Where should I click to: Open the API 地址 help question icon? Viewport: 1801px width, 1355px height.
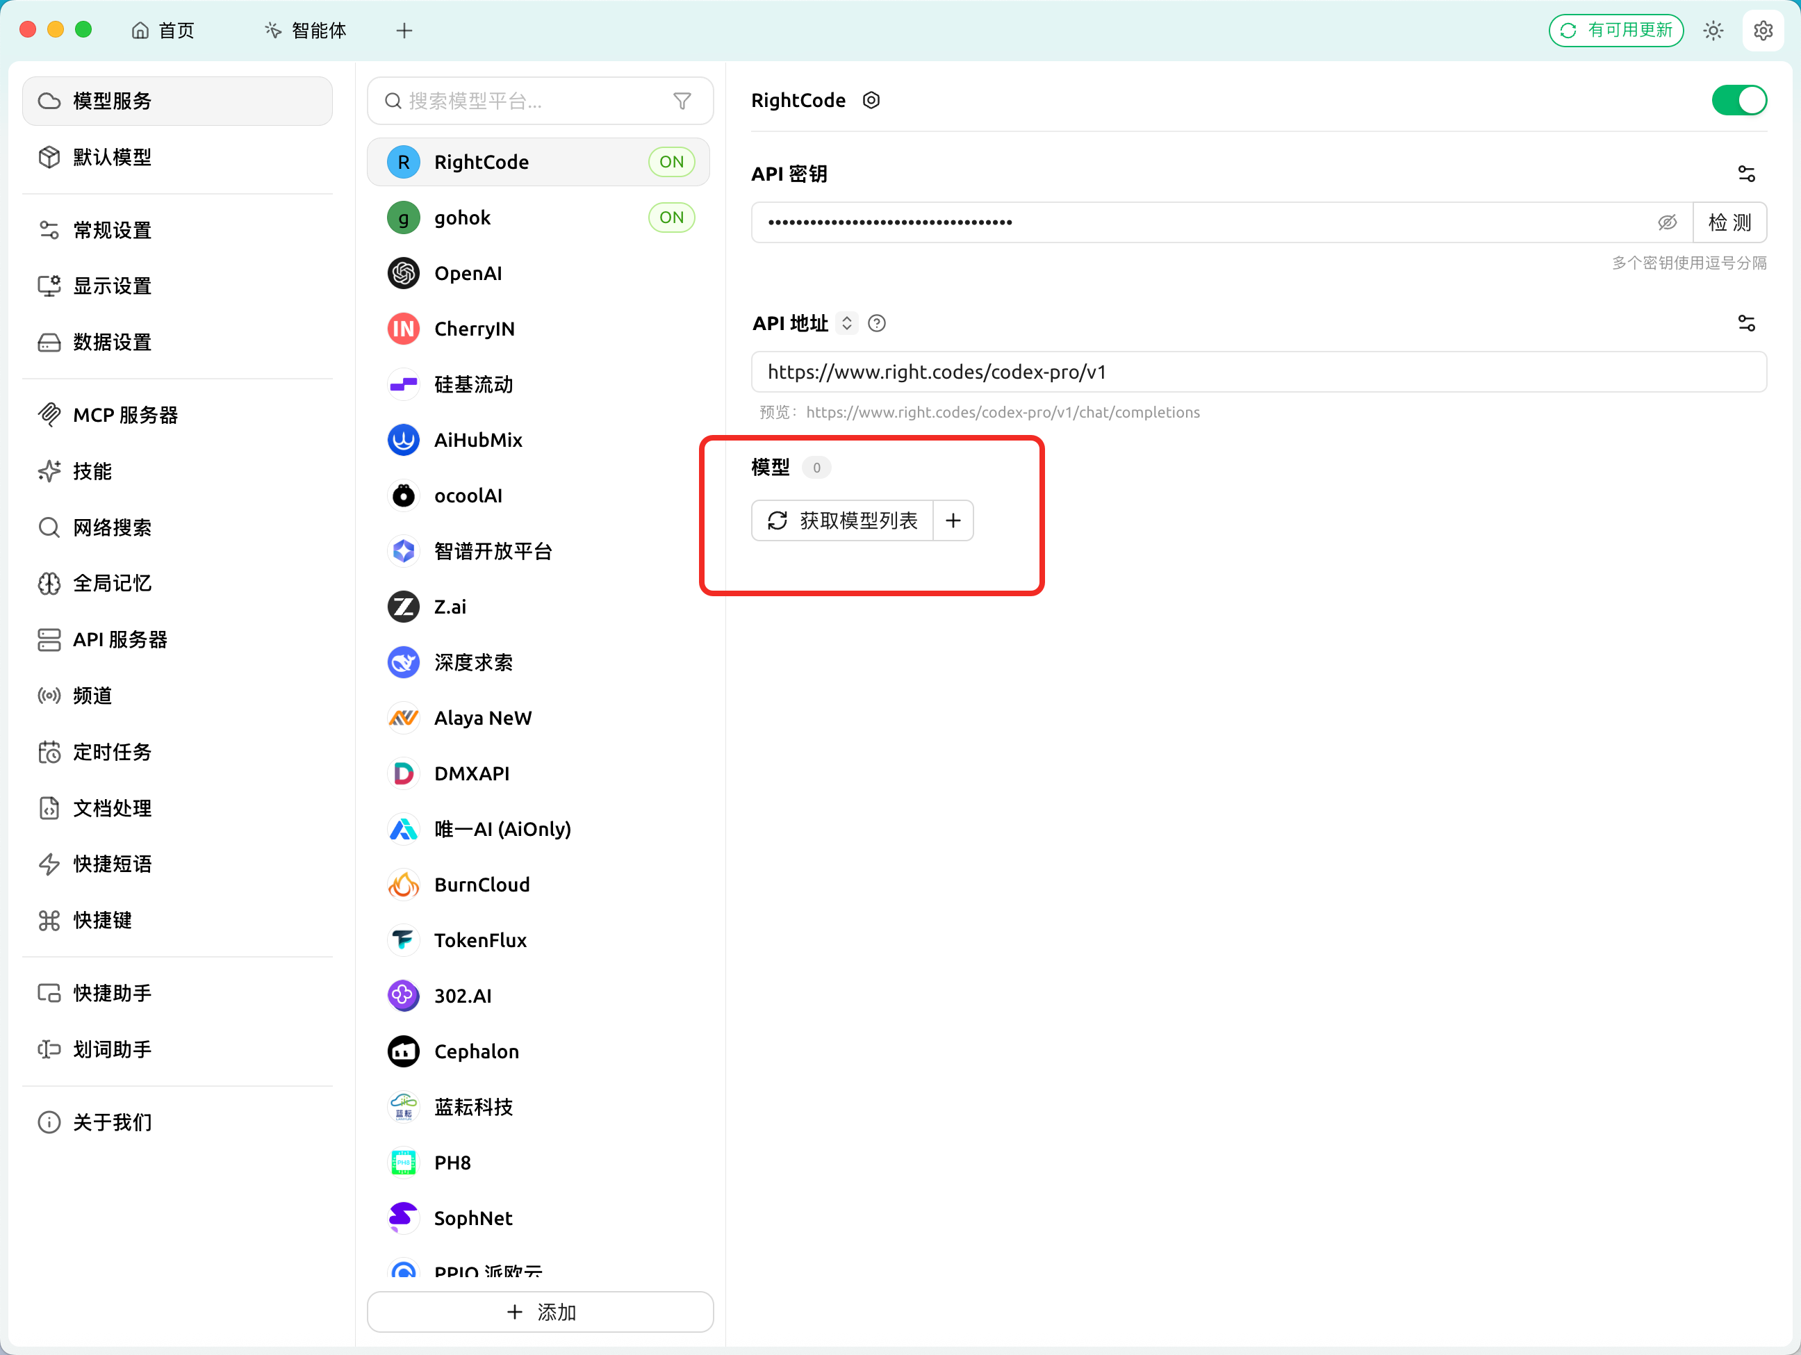click(x=877, y=324)
